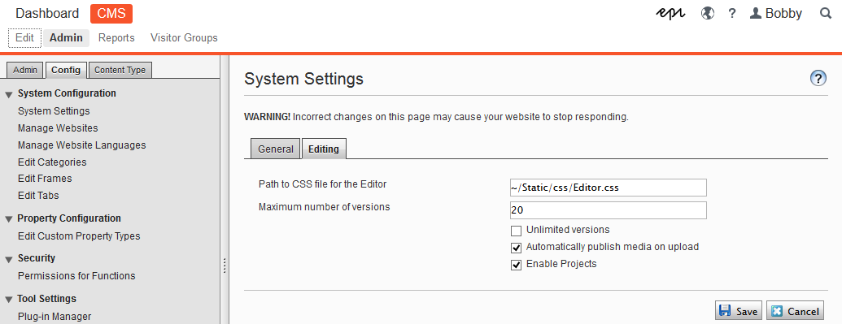The width and height of the screenshot is (842, 324).
Task: Uncheck Automatically publish media on upload
Action: tap(516, 248)
